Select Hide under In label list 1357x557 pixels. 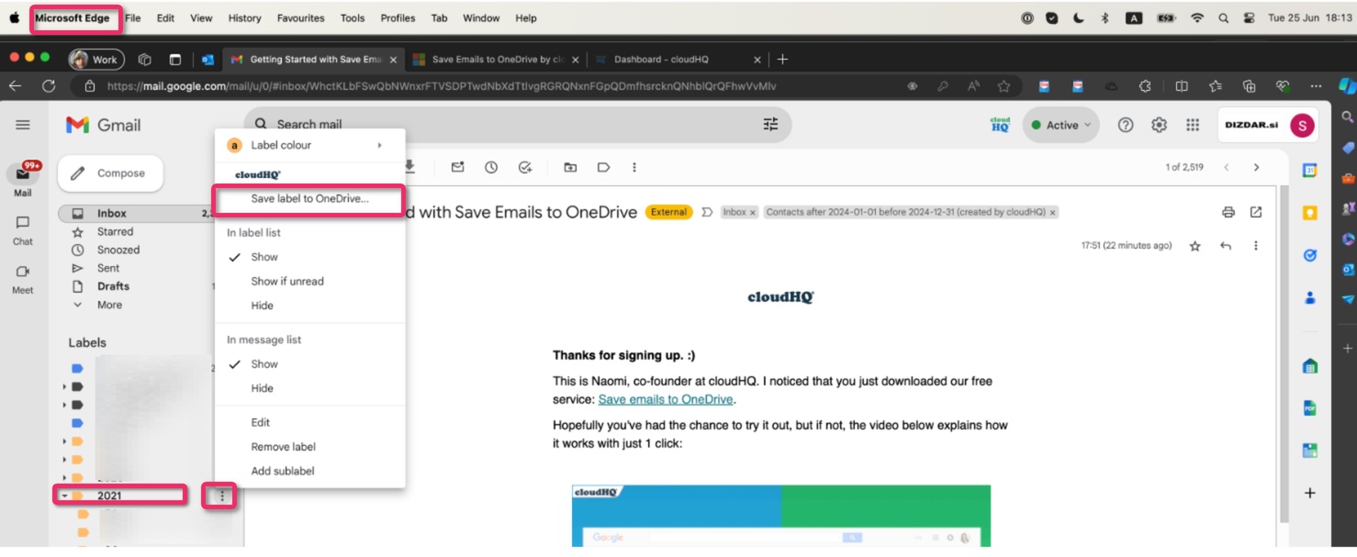(310, 306)
